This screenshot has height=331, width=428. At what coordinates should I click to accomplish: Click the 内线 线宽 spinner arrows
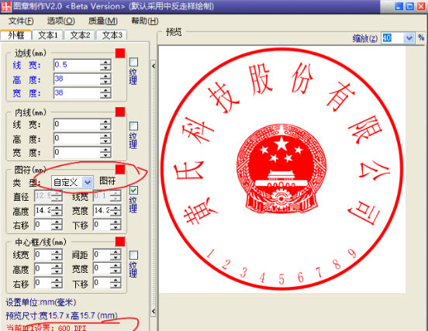(105, 125)
